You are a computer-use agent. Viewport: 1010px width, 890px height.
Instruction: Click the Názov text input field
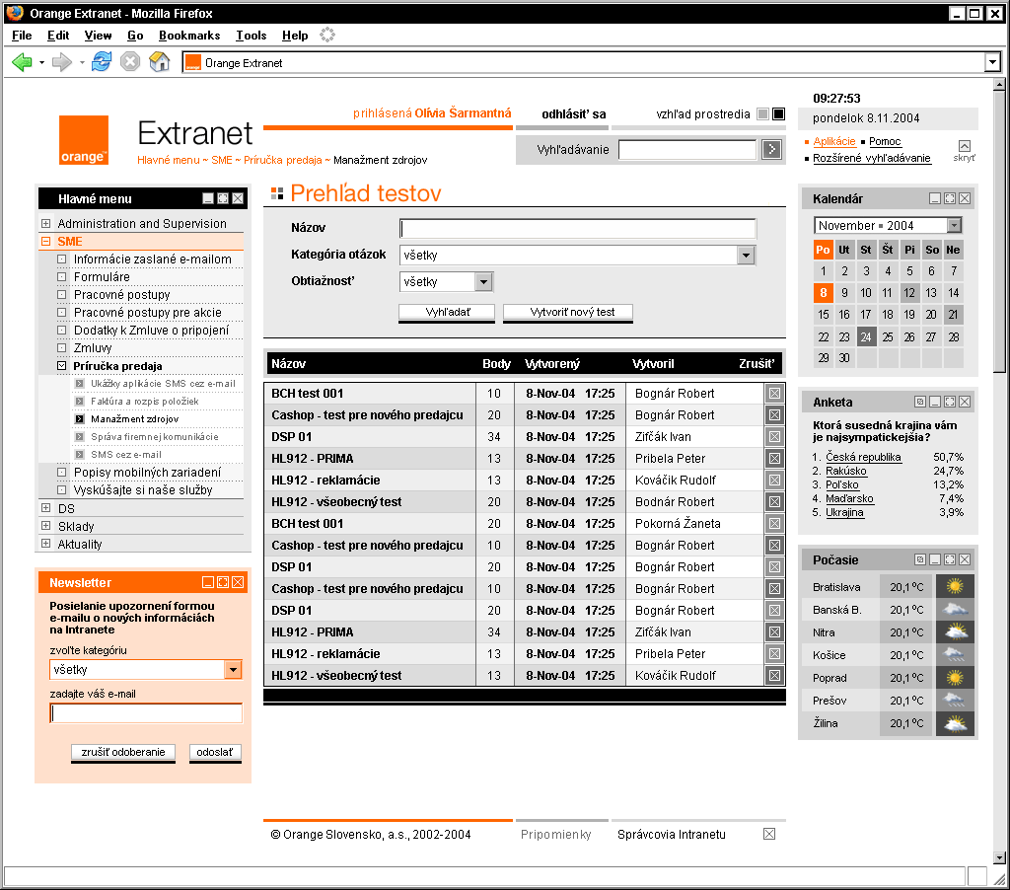coord(578,228)
